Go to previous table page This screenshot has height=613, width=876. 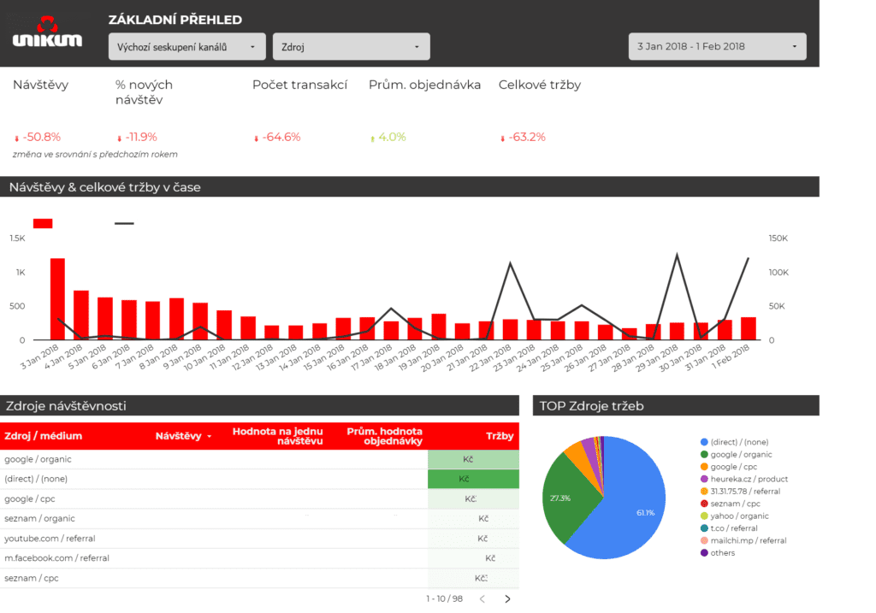coord(482,599)
